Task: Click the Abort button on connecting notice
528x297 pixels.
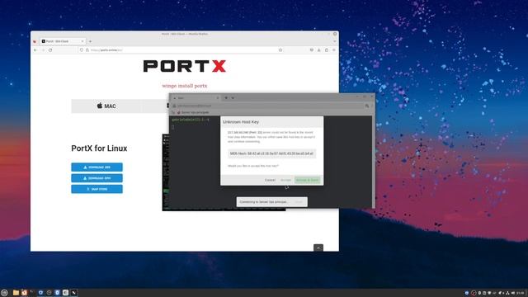Action: click(x=299, y=201)
